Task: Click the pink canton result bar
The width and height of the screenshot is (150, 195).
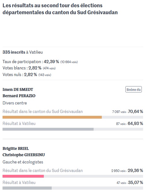Action: click(23, 176)
